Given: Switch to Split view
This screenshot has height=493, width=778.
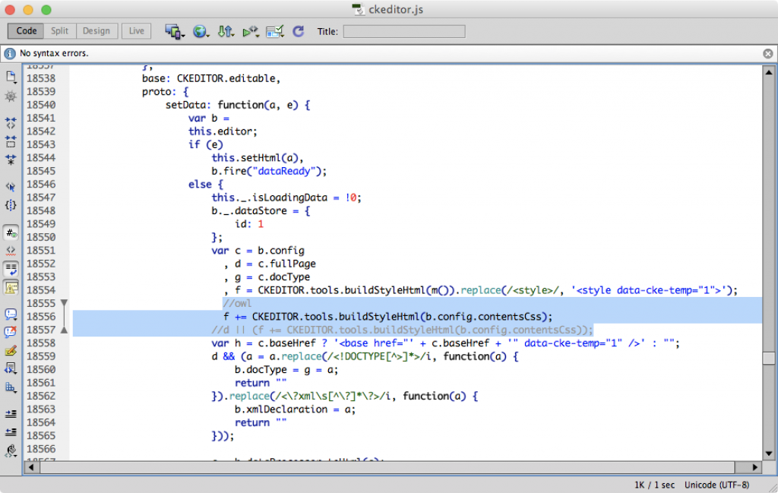Looking at the screenshot, I should [x=59, y=30].
